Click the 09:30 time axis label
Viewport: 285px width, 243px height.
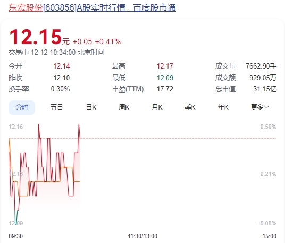16,236
